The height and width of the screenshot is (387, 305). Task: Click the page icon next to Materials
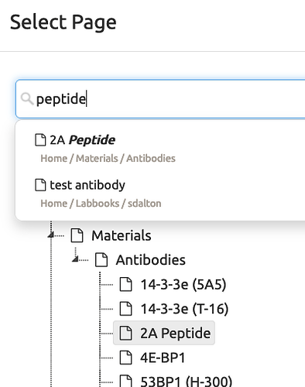pos(77,235)
